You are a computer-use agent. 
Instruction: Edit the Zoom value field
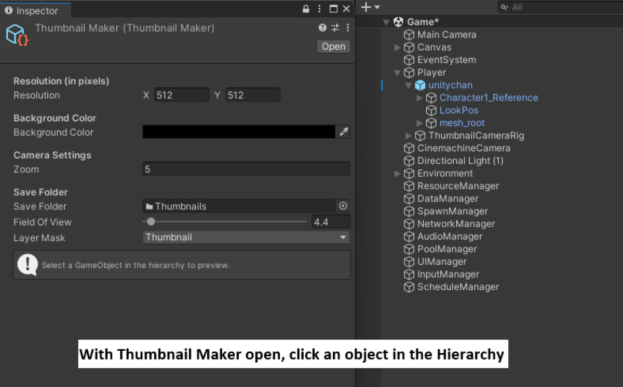point(246,169)
